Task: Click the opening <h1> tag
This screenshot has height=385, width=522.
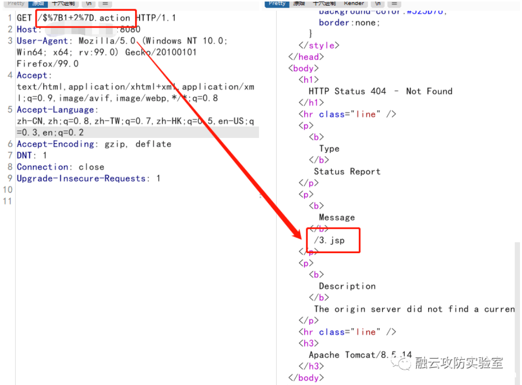Action: point(308,80)
